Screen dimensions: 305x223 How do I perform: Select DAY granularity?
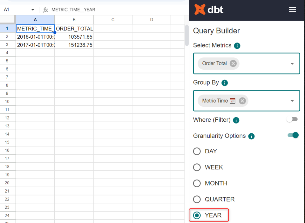[x=197, y=151]
